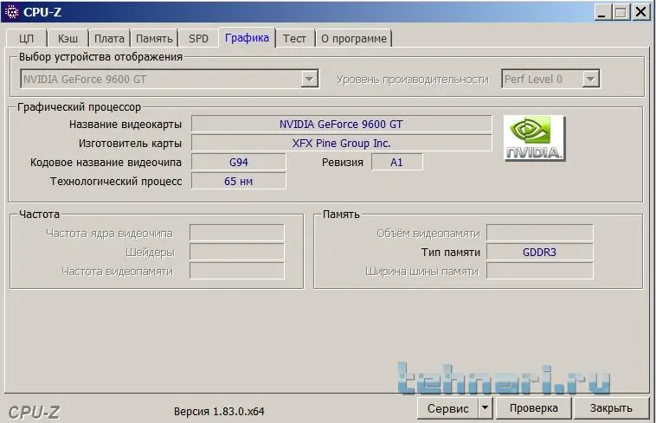Image resolution: width=656 pixels, height=423 pixels.
Task: Open the SPD tab
Action: [x=198, y=38]
